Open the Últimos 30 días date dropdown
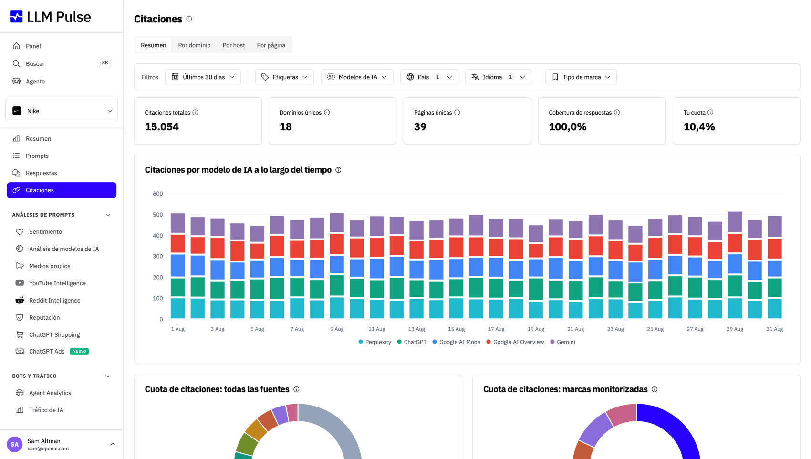The height and width of the screenshot is (459, 811). point(203,77)
